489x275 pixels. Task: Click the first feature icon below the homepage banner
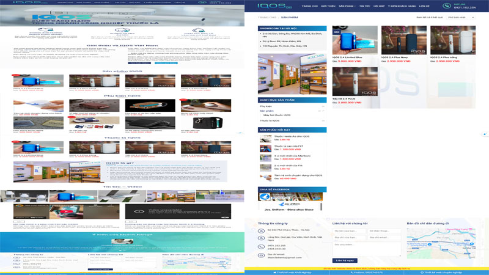[46, 29]
